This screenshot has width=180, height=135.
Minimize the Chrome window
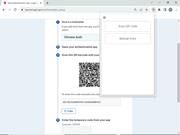[160, 3]
